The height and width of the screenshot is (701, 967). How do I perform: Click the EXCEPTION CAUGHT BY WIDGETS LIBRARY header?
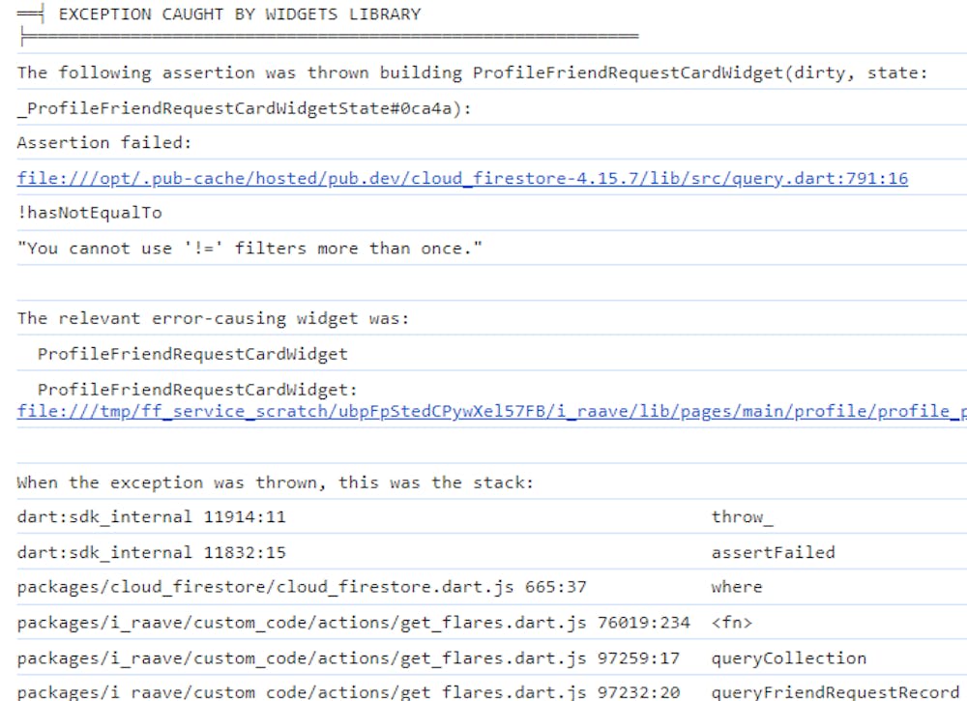point(240,15)
